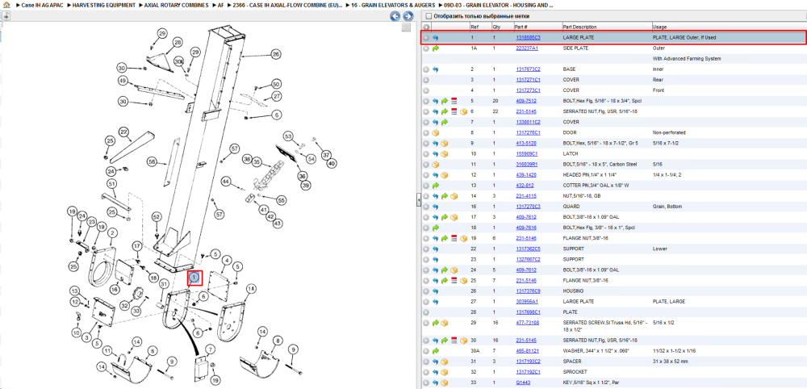Click red list icon on ref 19 FLANGE NUT row

pos(454,238)
